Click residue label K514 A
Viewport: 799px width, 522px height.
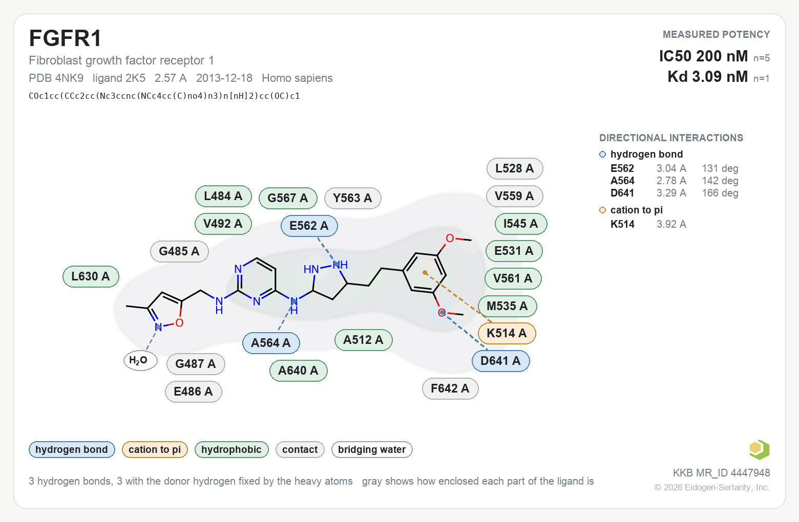(x=507, y=333)
